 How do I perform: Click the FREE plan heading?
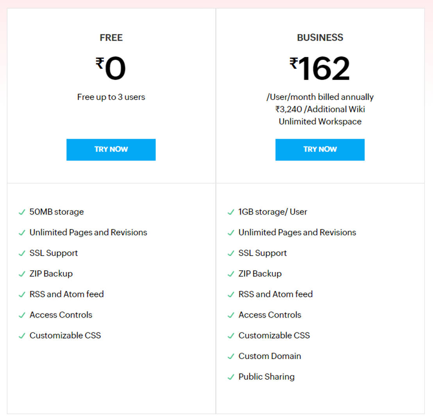111,38
